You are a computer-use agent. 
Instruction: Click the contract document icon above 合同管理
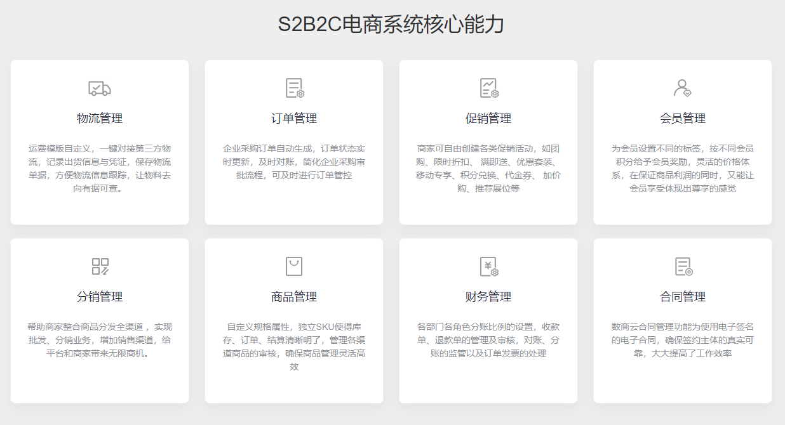pyautogui.click(x=683, y=266)
